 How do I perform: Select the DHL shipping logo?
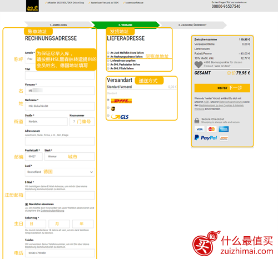pyautogui.click(x=121, y=101)
